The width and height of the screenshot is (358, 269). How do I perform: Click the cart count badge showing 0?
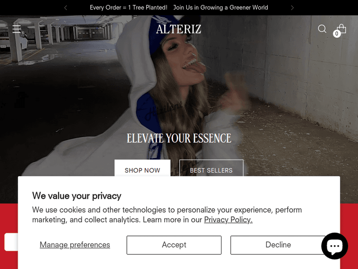(337, 33)
